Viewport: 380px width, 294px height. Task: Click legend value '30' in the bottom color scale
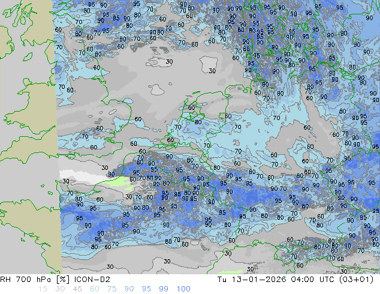pos(60,289)
